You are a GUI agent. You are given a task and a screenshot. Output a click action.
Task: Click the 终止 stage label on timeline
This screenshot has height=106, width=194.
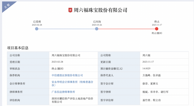pos(157,22)
